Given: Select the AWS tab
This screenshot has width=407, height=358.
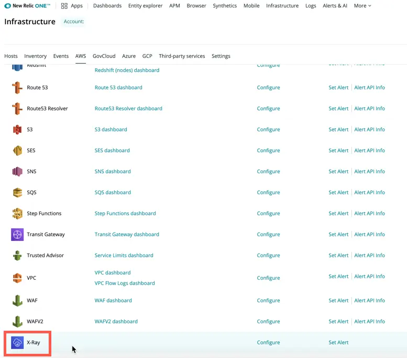Looking at the screenshot, I should tap(81, 56).
